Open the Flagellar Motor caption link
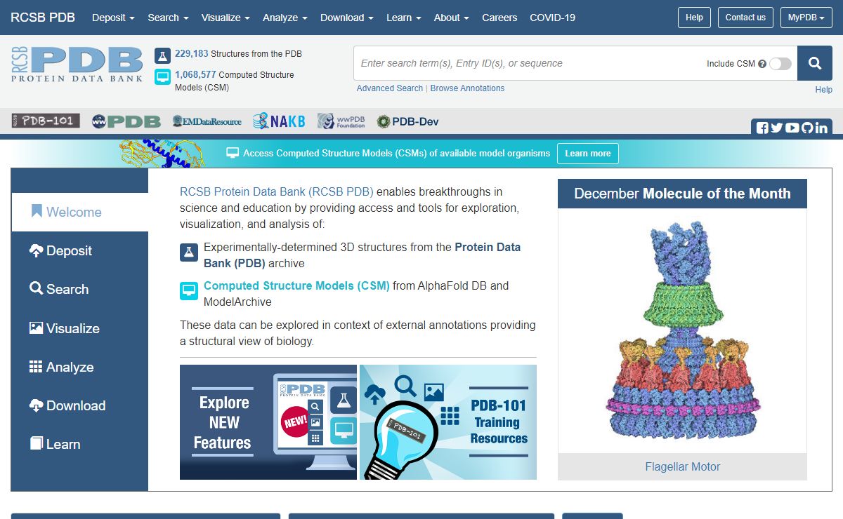This screenshot has height=519, width=843. click(x=683, y=466)
